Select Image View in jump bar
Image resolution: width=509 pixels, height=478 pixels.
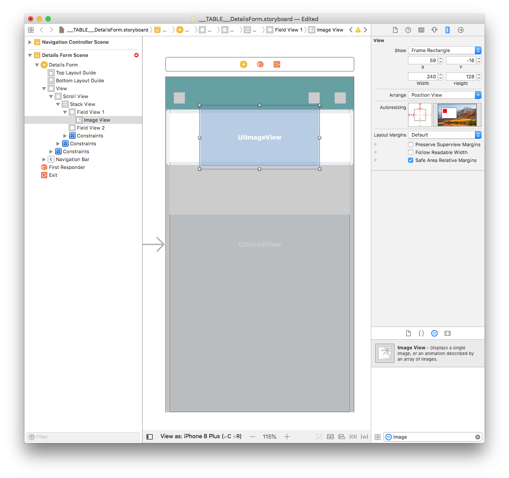[326, 30]
